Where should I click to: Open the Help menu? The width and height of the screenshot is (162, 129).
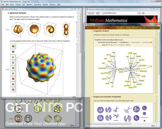[59, 5]
